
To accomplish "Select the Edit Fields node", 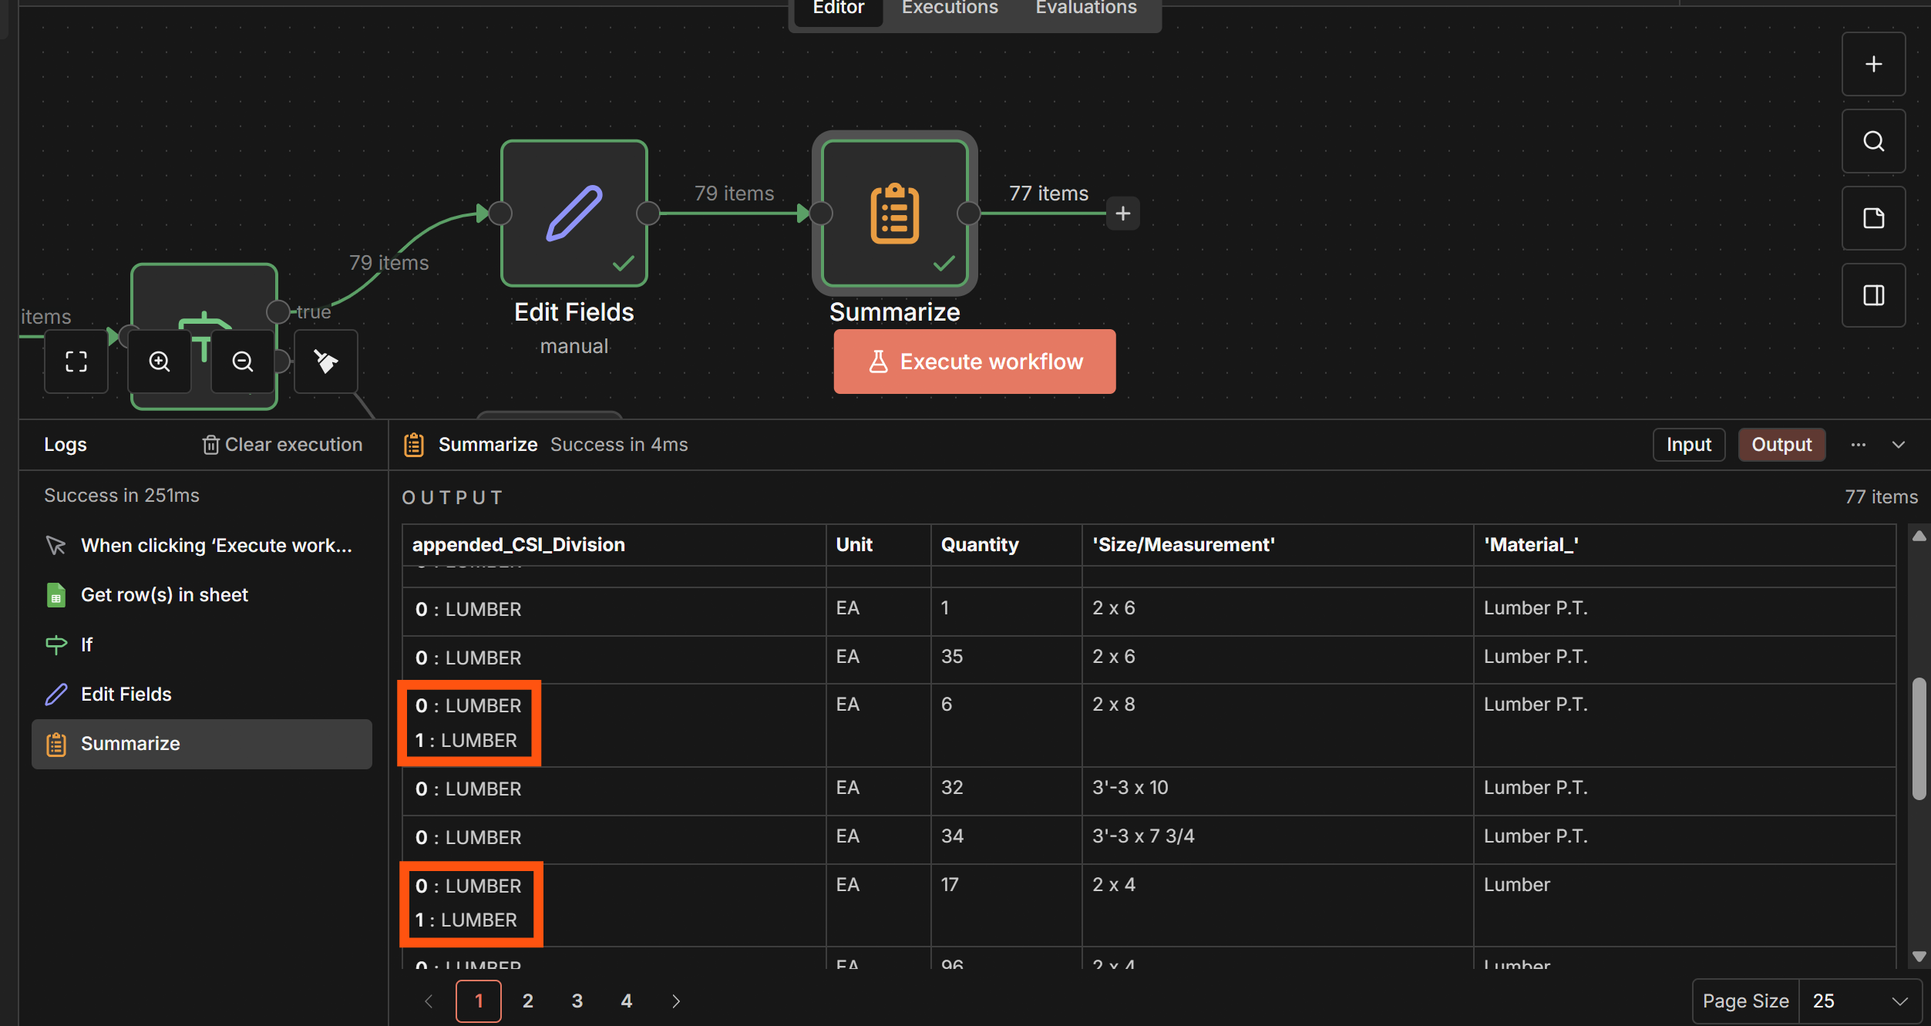I will coord(574,214).
